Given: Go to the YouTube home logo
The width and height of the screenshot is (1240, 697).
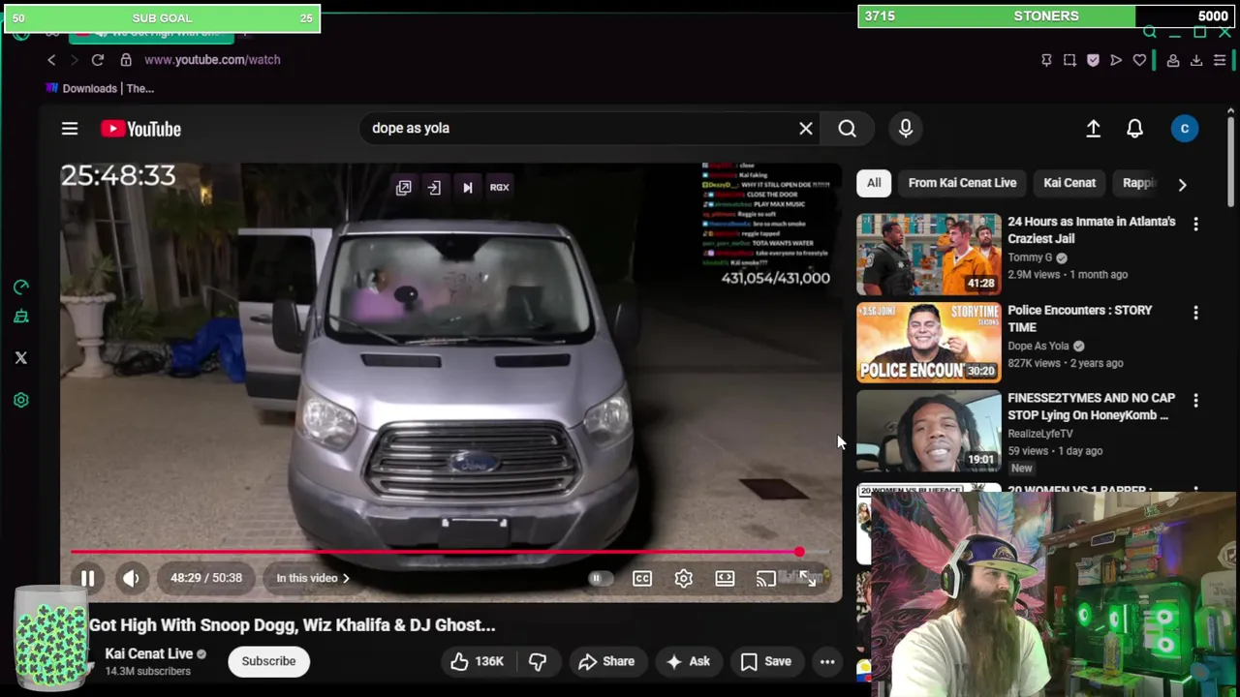Looking at the screenshot, I should pos(140,129).
